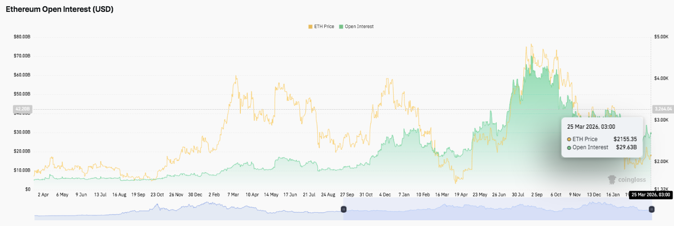Click the left range slider handle
The height and width of the screenshot is (226, 674).
[x=343, y=209]
